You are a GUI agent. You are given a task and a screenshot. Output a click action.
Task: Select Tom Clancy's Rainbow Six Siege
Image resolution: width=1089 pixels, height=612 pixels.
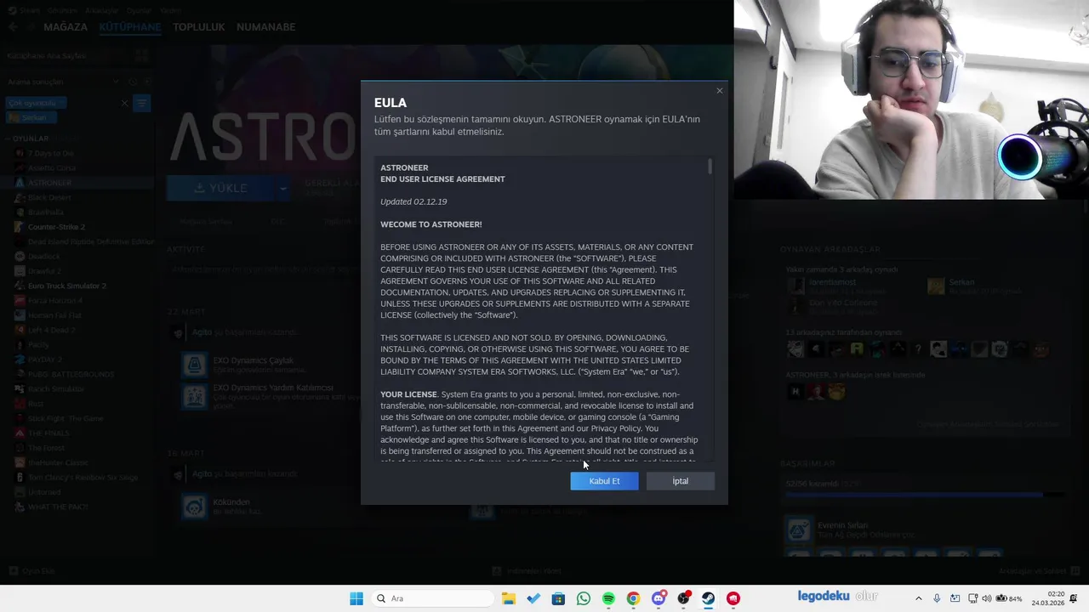[83, 477]
